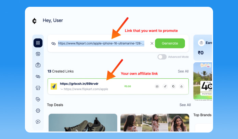238x139 pixels.
Task: Clear the pasted Flipkart URL with X
Action: coord(152,43)
